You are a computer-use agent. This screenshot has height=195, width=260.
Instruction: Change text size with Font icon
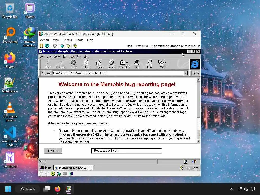tap(150, 64)
